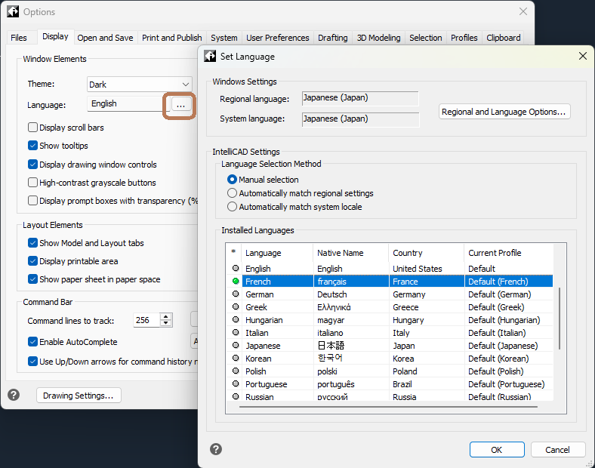Click the Portuguese row status circle
595x468 pixels.
click(x=236, y=383)
